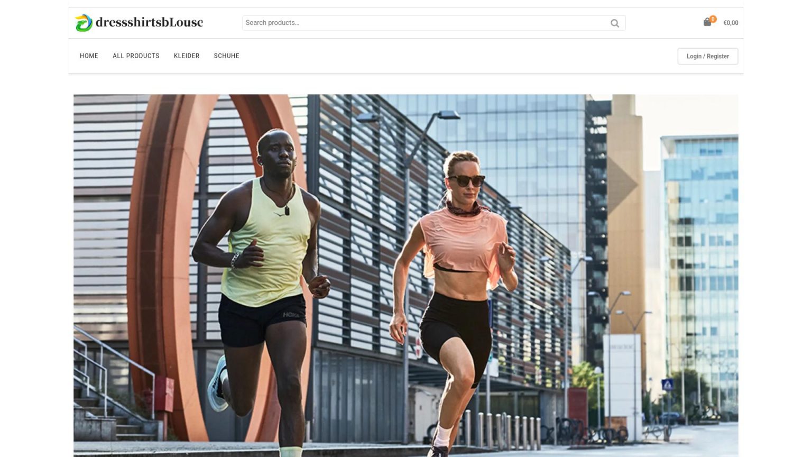812x457 pixels.
Task: Click the dressshirtsbLouse site name text
Action: [x=149, y=22]
